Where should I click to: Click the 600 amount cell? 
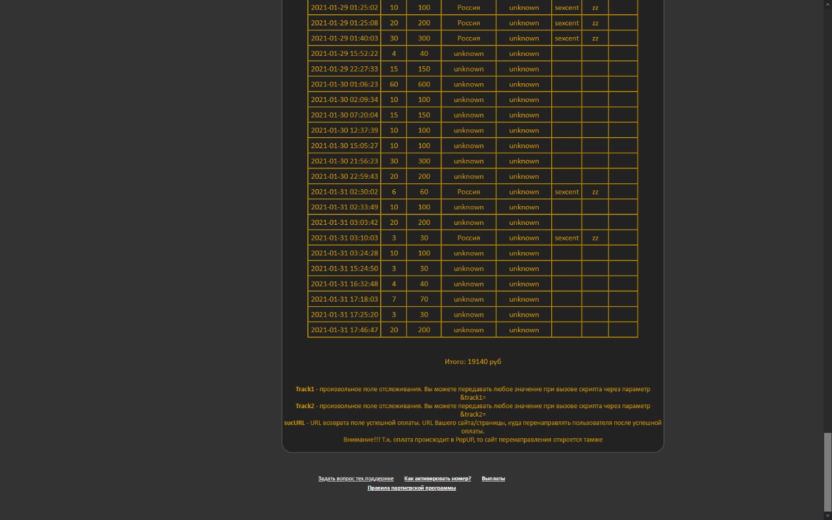[424, 84]
